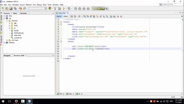This screenshot has height=104, width=184.
Task: Click the New Project toolbar icon
Action: click(x=7, y=8)
